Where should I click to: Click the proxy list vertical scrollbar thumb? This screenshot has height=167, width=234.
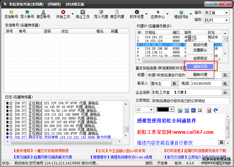click(225, 39)
